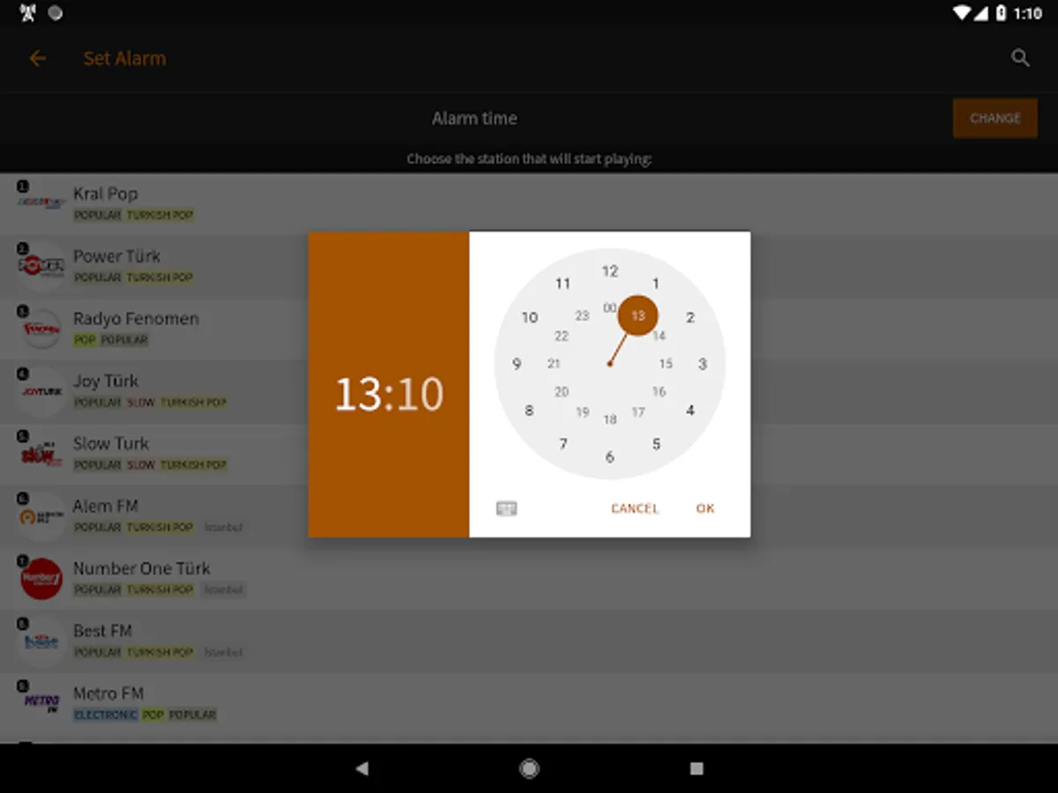The image size is (1058, 793).
Task: Confirm the time with OK
Action: [x=705, y=508]
